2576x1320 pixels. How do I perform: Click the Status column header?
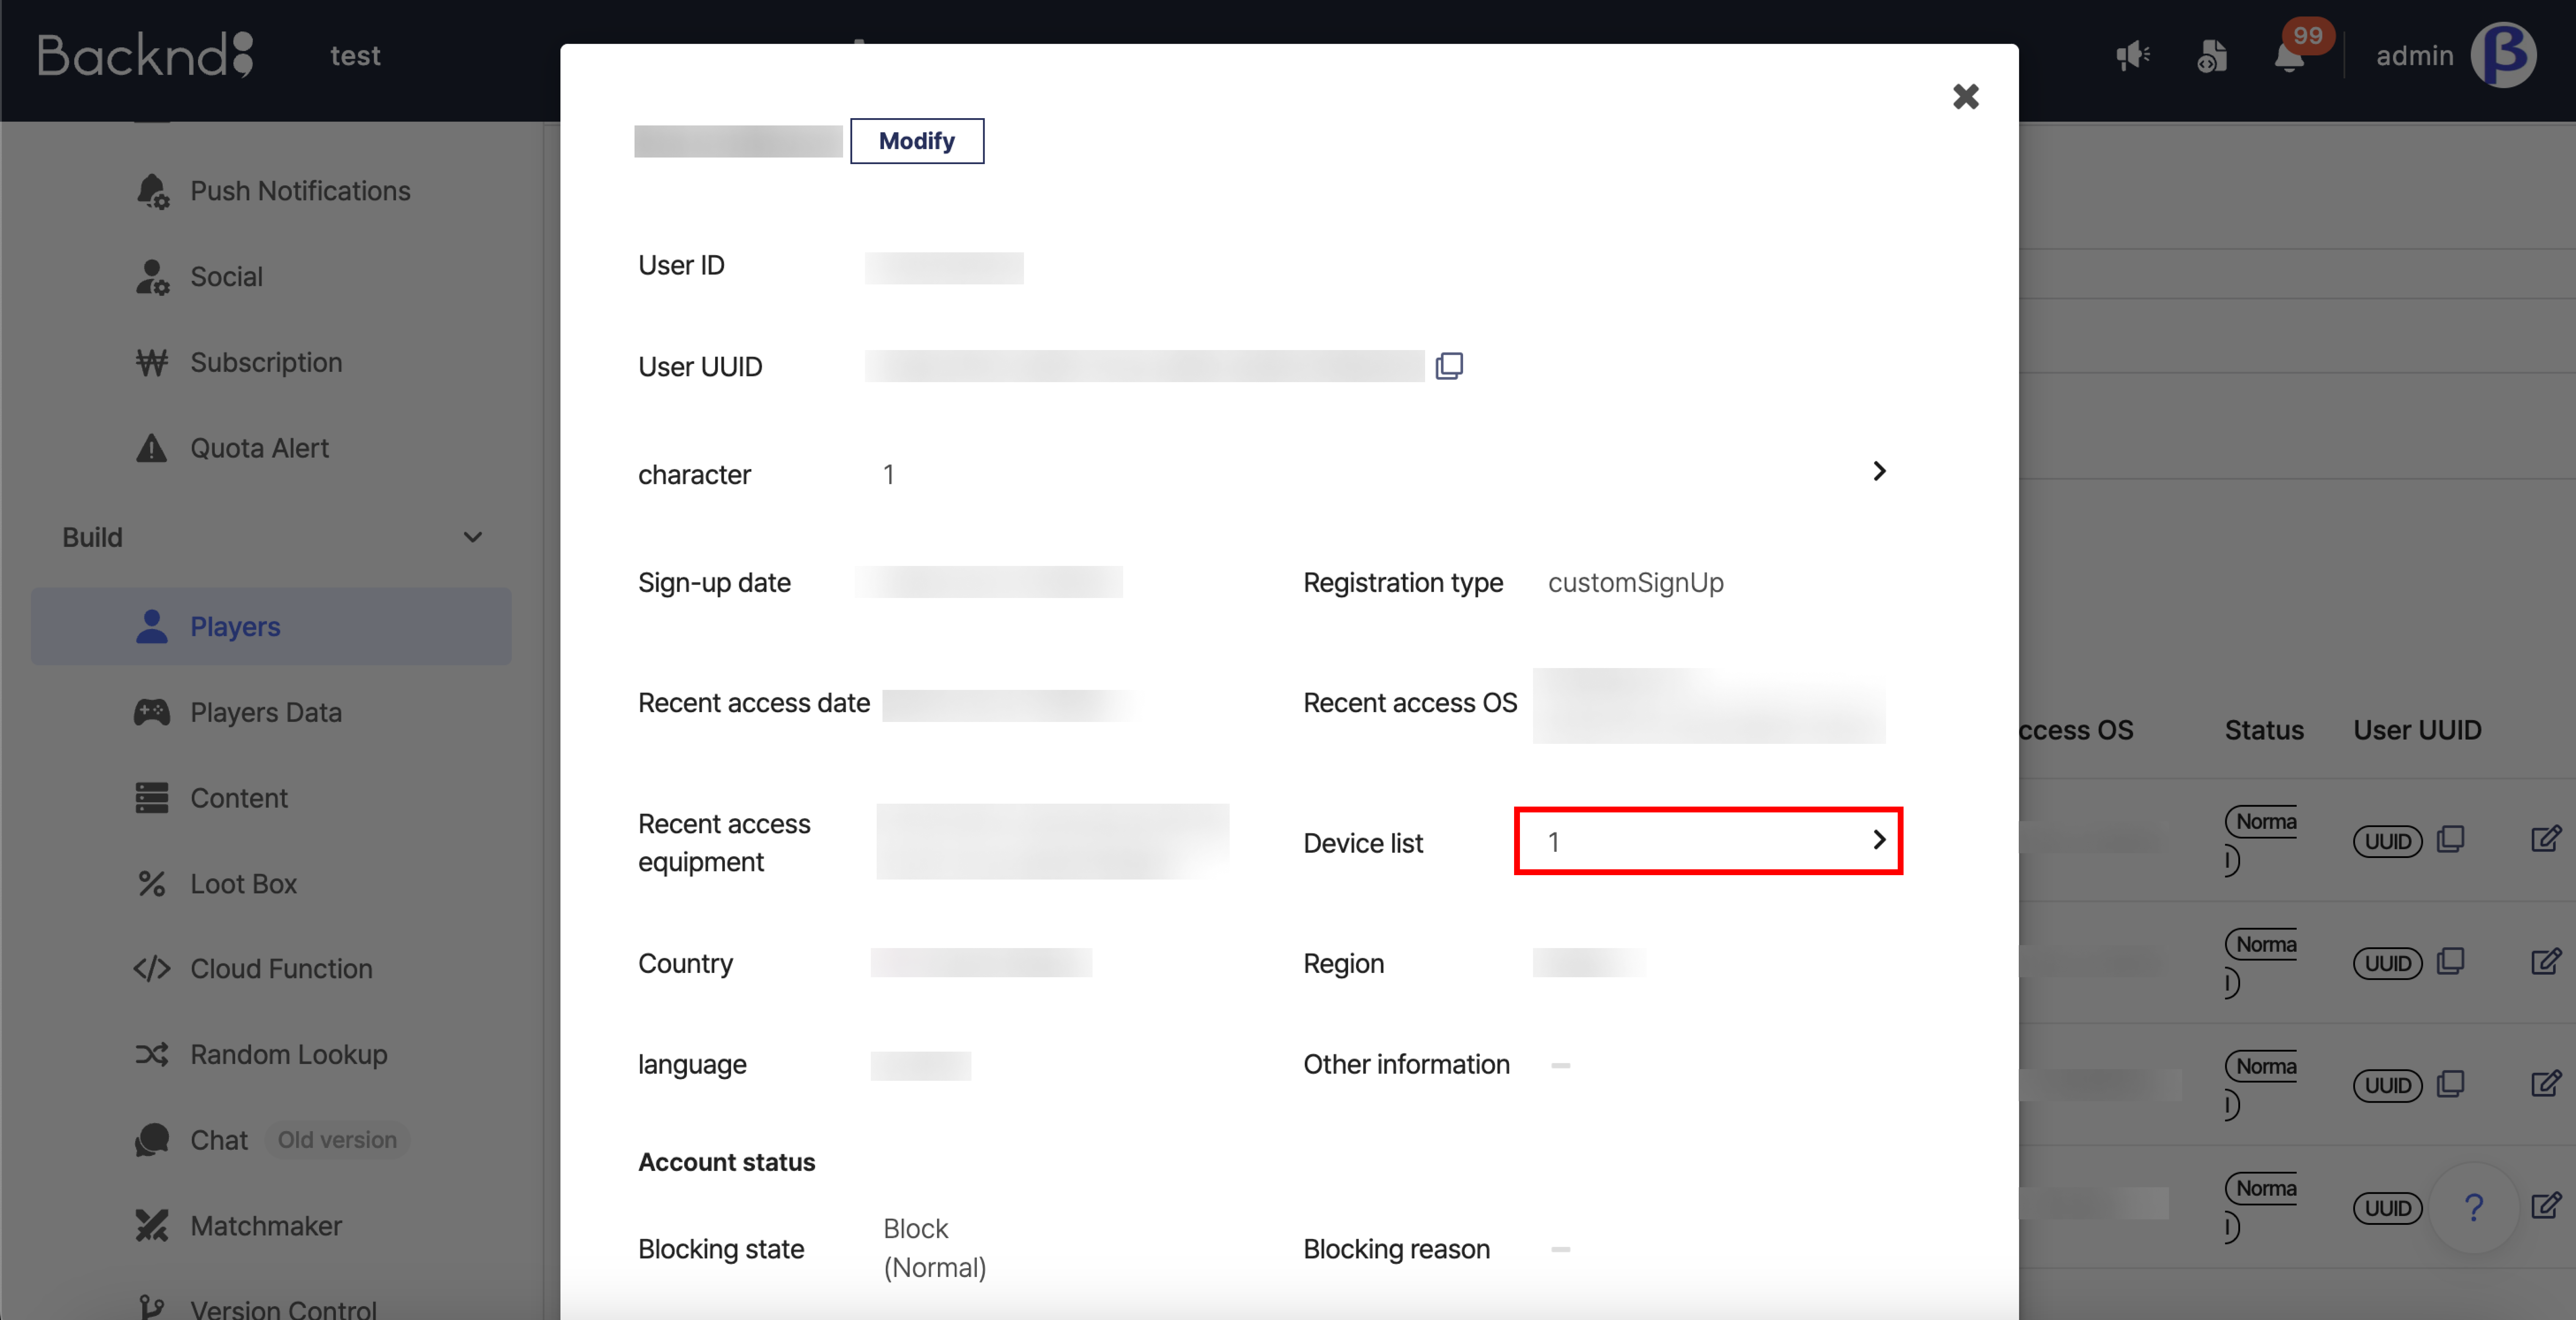pyautogui.click(x=2264, y=731)
